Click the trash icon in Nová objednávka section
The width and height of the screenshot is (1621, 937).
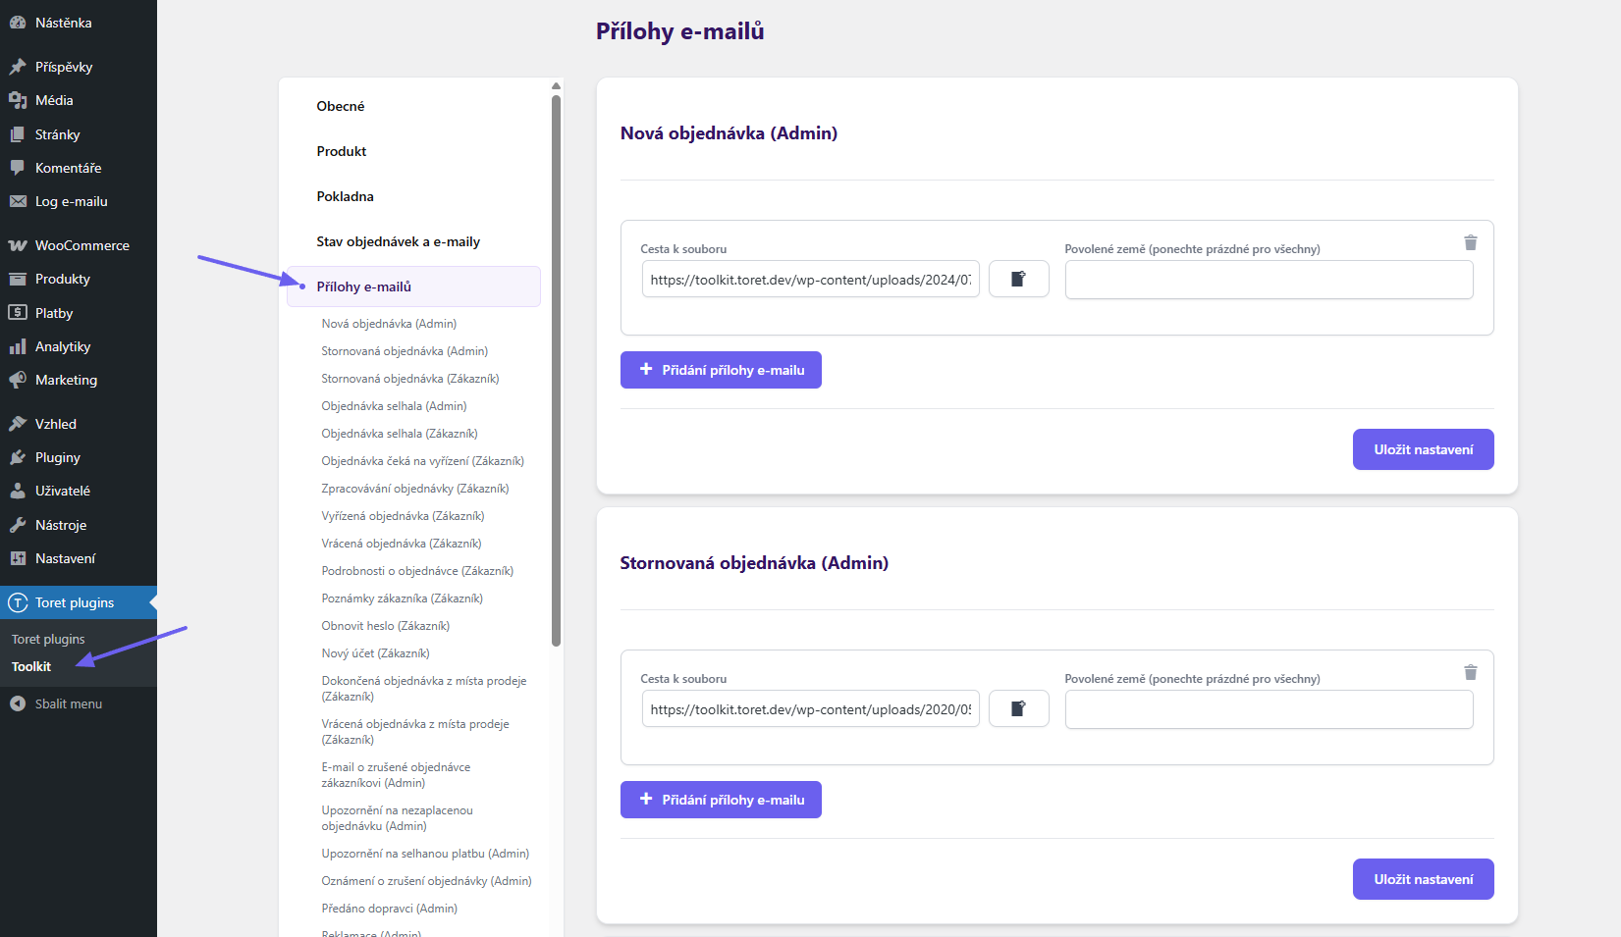[x=1470, y=242]
